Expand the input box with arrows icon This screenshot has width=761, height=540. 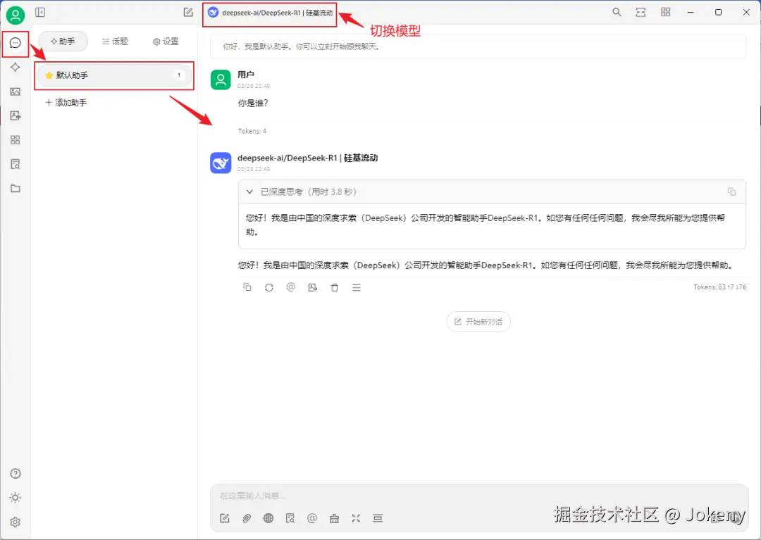[x=356, y=518]
